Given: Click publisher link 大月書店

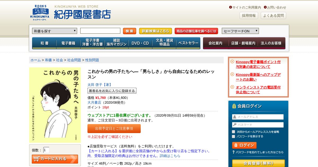Looking at the screenshot, I should (x=94, y=102).
